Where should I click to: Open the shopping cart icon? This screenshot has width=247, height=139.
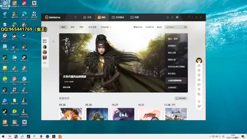[199, 102]
